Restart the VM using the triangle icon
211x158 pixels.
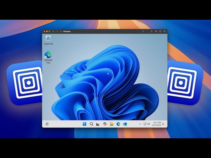(x=61, y=32)
